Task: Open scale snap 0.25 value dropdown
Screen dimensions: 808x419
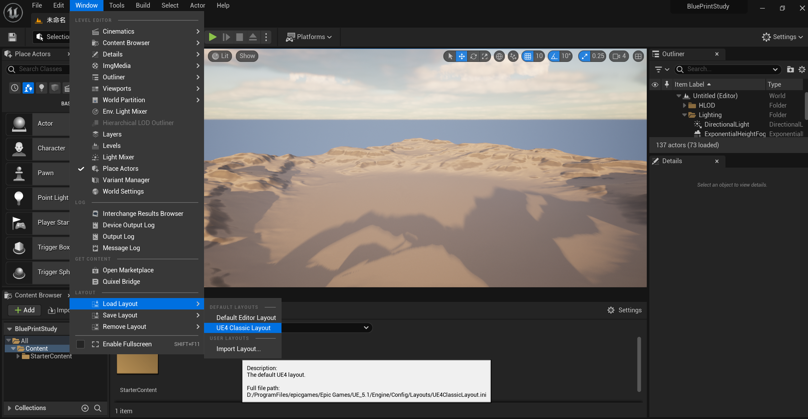Action: [x=598, y=56]
